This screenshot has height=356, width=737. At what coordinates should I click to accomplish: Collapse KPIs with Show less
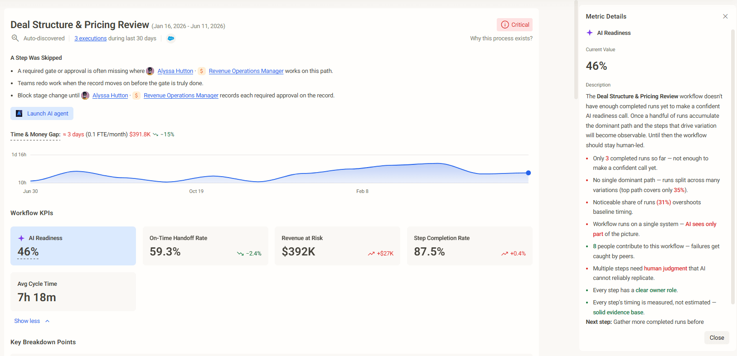pos(27,321)
